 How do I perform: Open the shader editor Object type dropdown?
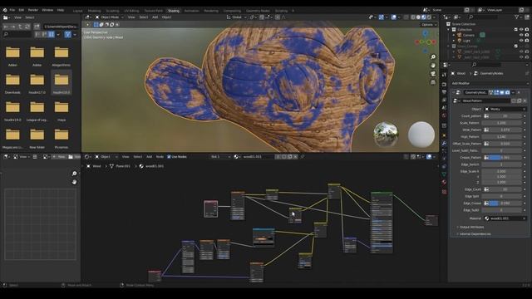(106, 157)
